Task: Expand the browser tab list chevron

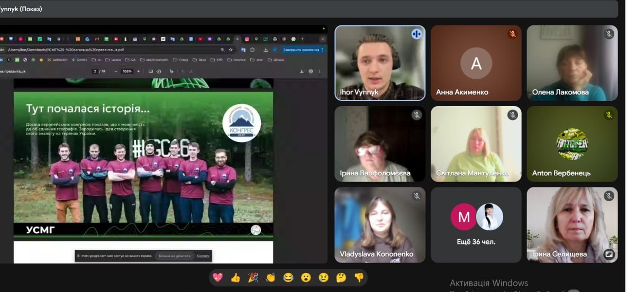Action: (323, 39)
